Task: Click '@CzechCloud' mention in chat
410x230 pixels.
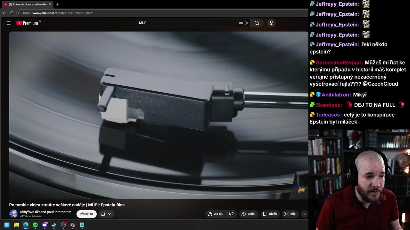Action: [x=380, y=84]
